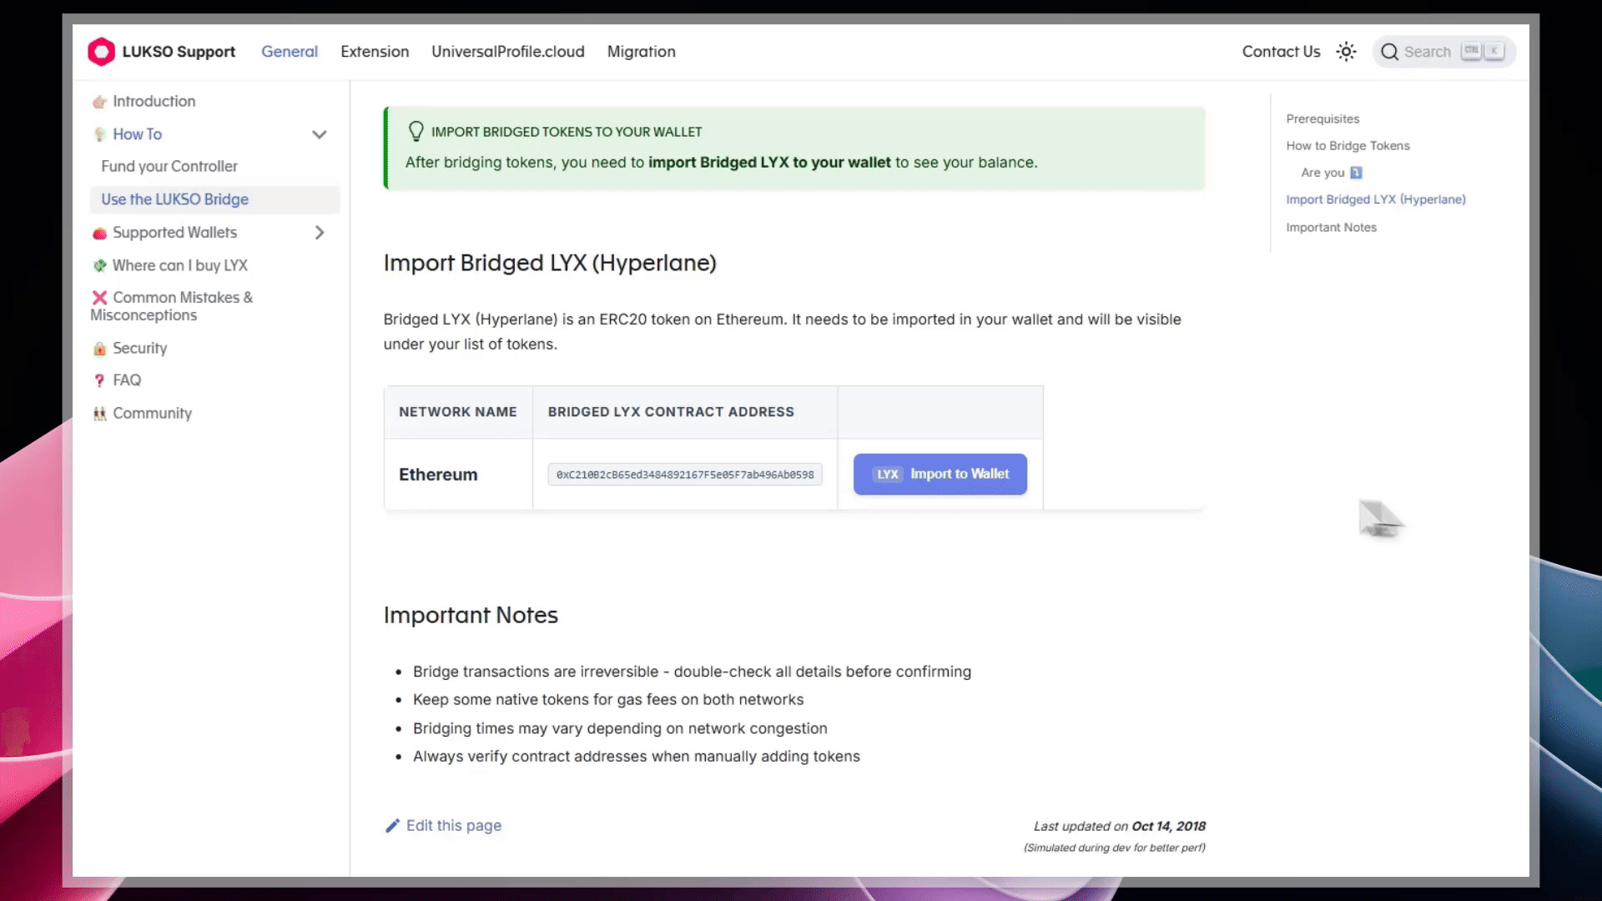Screen dimensions: 1602x901
Task: Click the Community people icon
Action: tap(99, 414)
